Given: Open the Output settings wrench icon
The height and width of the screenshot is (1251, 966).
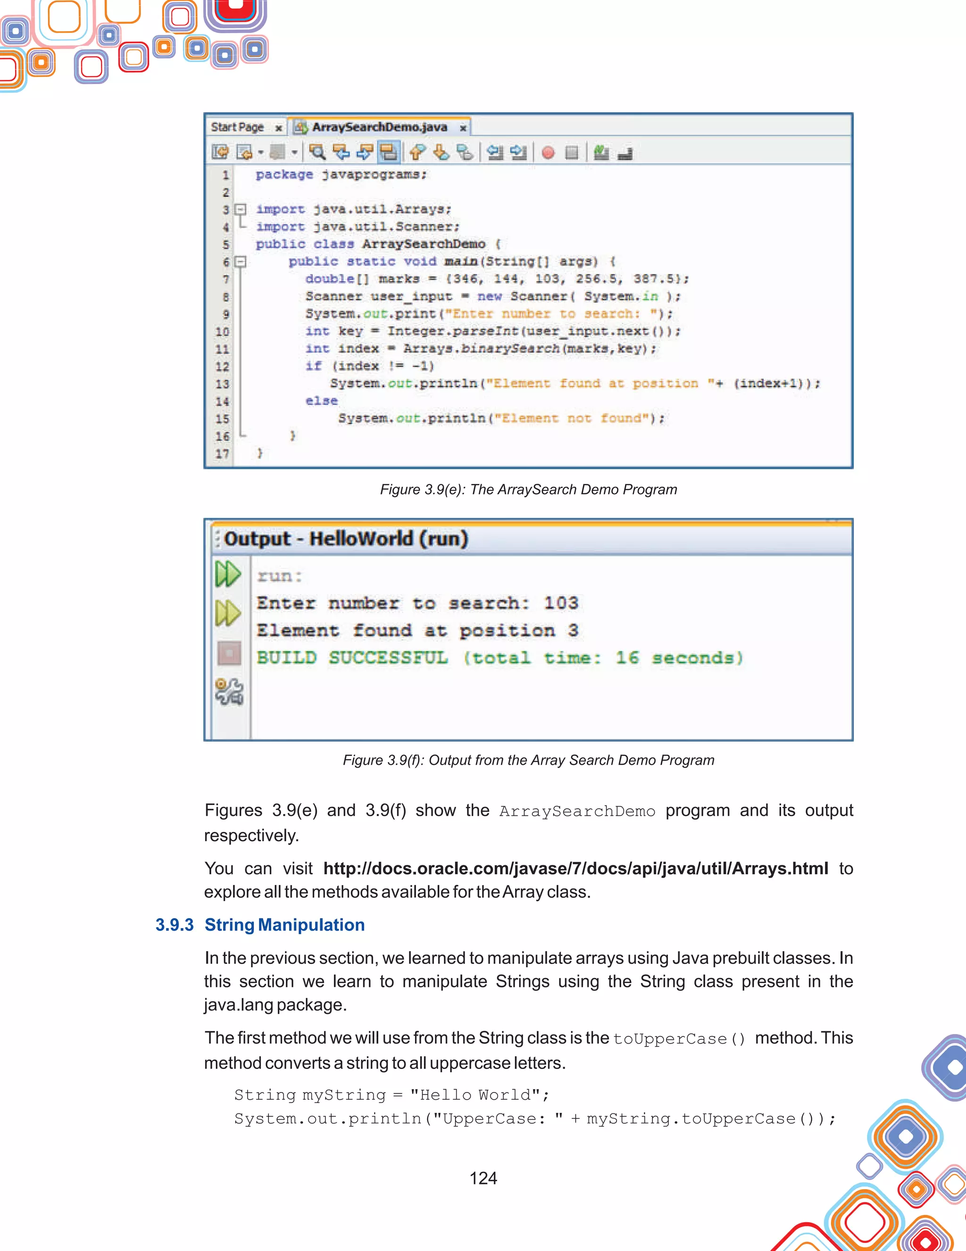Looking at the screenshot, I should click(x=229, y=691).
